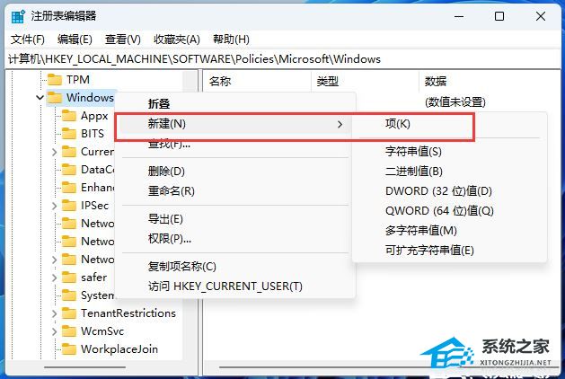This screenshot has width=565, height=379.
Task: Create new DWORD (32 位)值(D)
Action: pyautogui.click(x=449, y=191)
